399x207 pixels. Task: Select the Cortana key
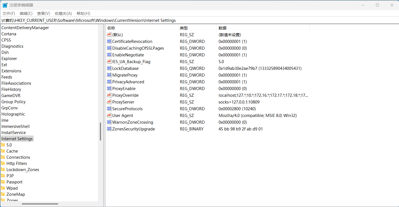(x=9, y=34)
